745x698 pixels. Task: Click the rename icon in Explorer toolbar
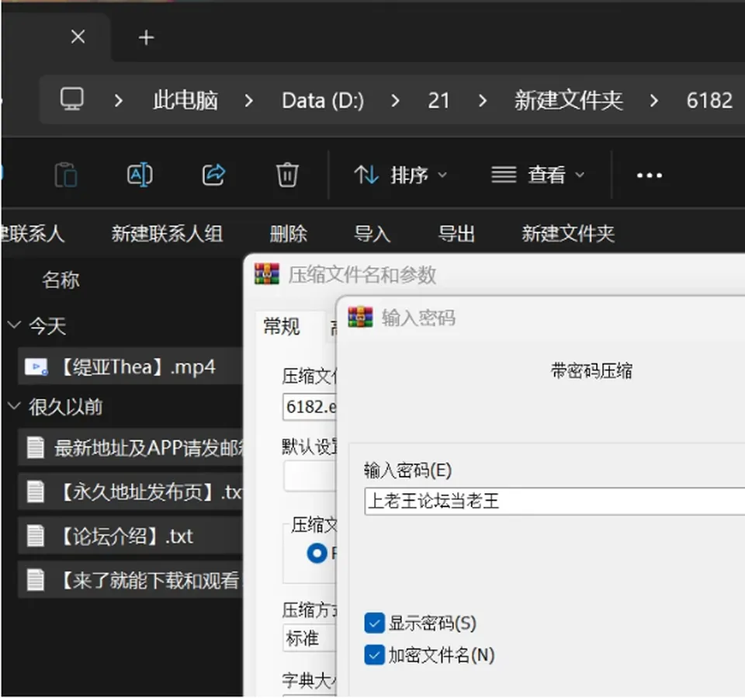[140, 175]
